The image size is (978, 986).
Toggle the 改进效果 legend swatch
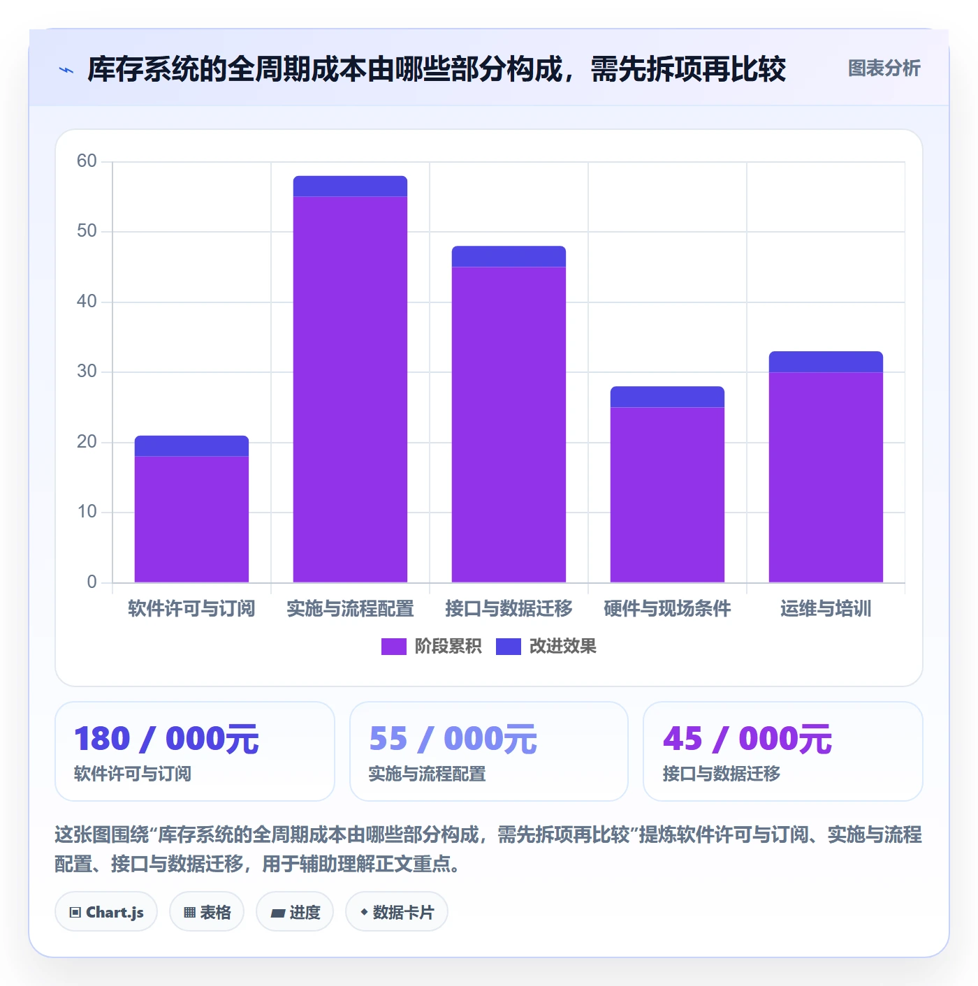click(x=509, y=647)
